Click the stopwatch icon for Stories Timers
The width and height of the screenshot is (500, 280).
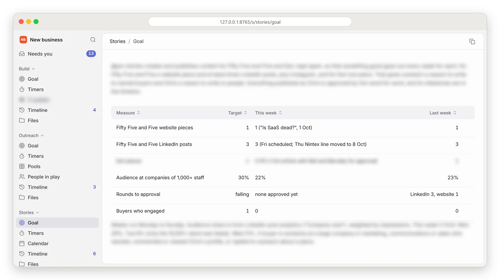22,233
